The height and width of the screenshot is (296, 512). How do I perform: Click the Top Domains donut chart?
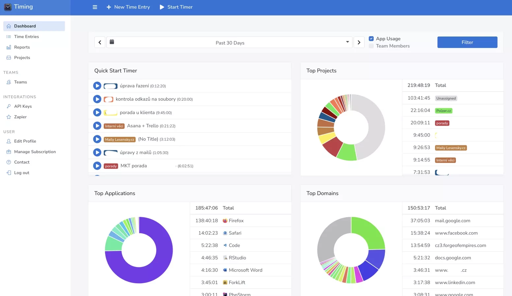click(351, 250)
